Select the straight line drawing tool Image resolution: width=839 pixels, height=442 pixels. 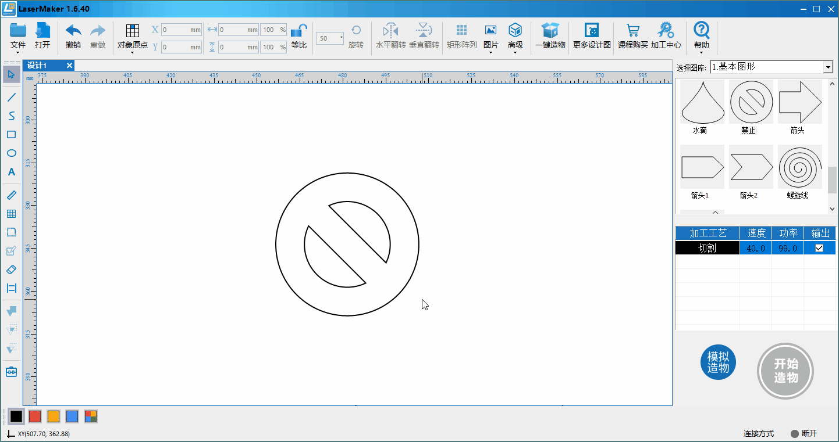[x=12, y=97]
